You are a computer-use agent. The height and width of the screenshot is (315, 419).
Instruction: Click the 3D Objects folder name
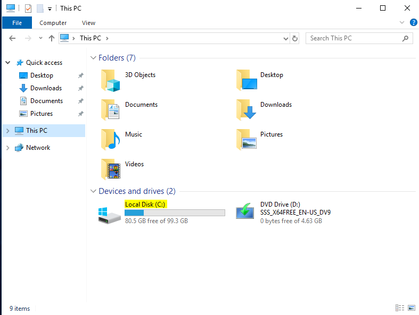141,75
